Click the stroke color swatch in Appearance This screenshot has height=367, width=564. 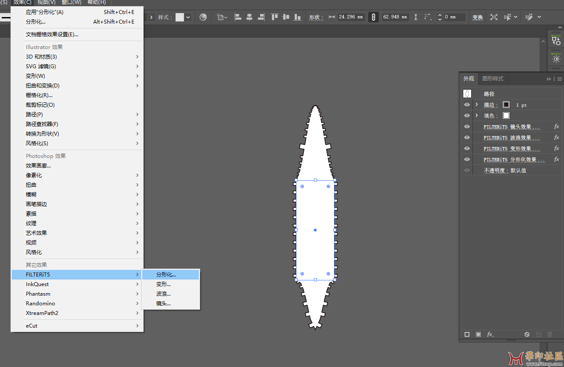coord(506,105)
